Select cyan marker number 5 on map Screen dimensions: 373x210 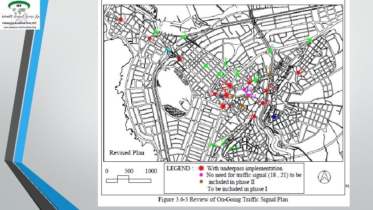point(169,50)
